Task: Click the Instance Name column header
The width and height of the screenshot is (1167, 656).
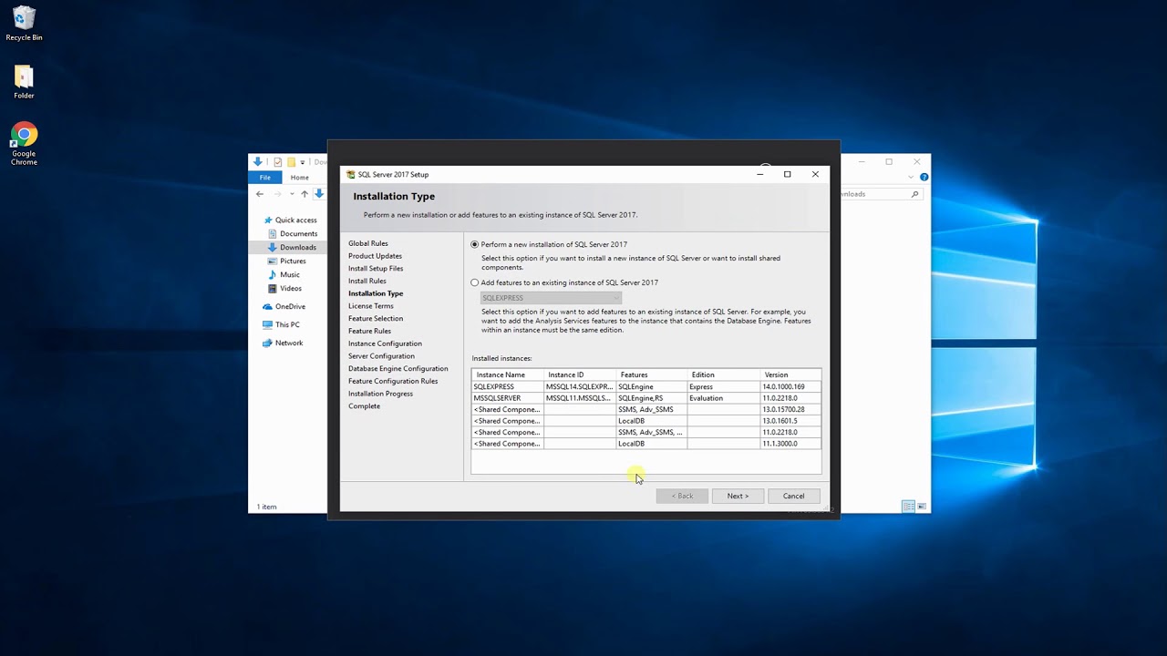Action: pyautogui.click(x=508, y=374)
